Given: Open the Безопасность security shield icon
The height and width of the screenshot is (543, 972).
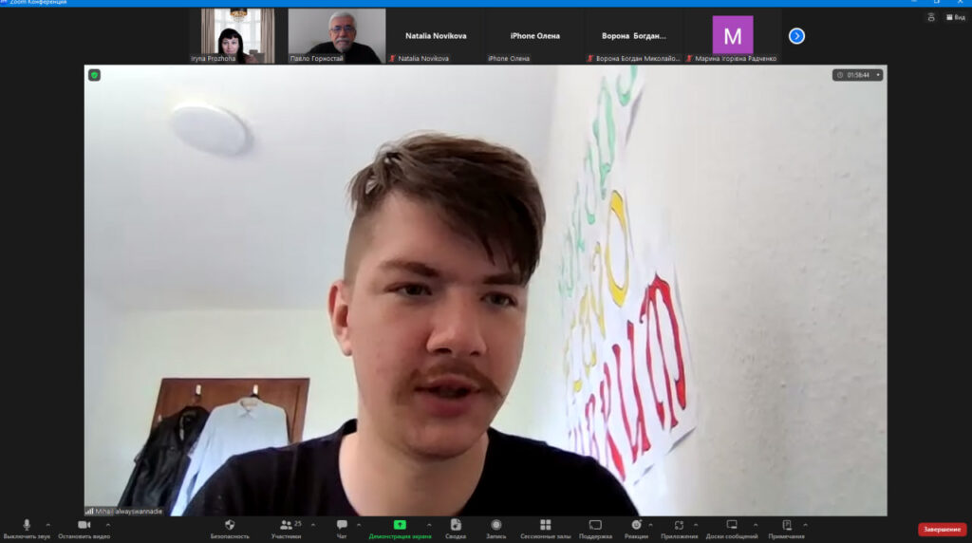Looking at the screenshot, I should click(230, 526).
